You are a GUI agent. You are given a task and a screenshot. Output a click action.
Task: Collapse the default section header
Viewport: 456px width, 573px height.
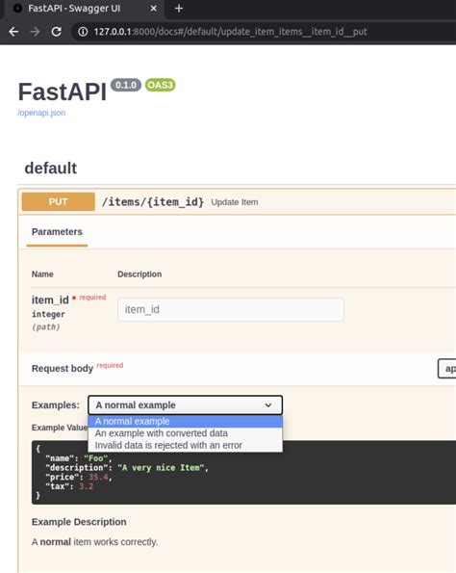coord(51,169)
